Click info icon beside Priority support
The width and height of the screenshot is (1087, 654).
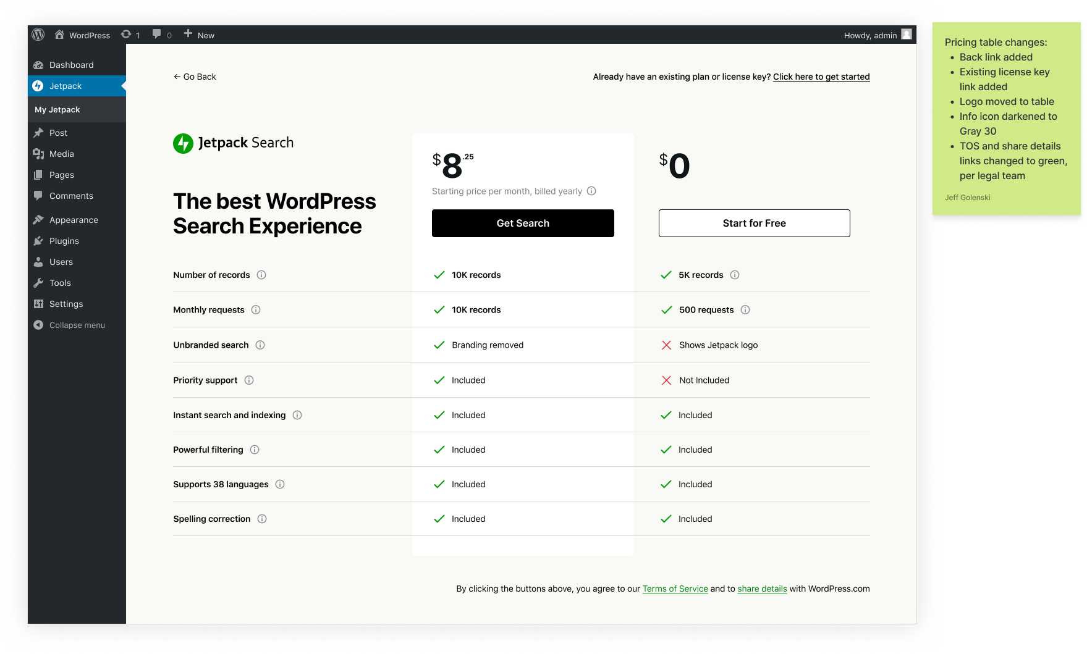pos(249,380)
